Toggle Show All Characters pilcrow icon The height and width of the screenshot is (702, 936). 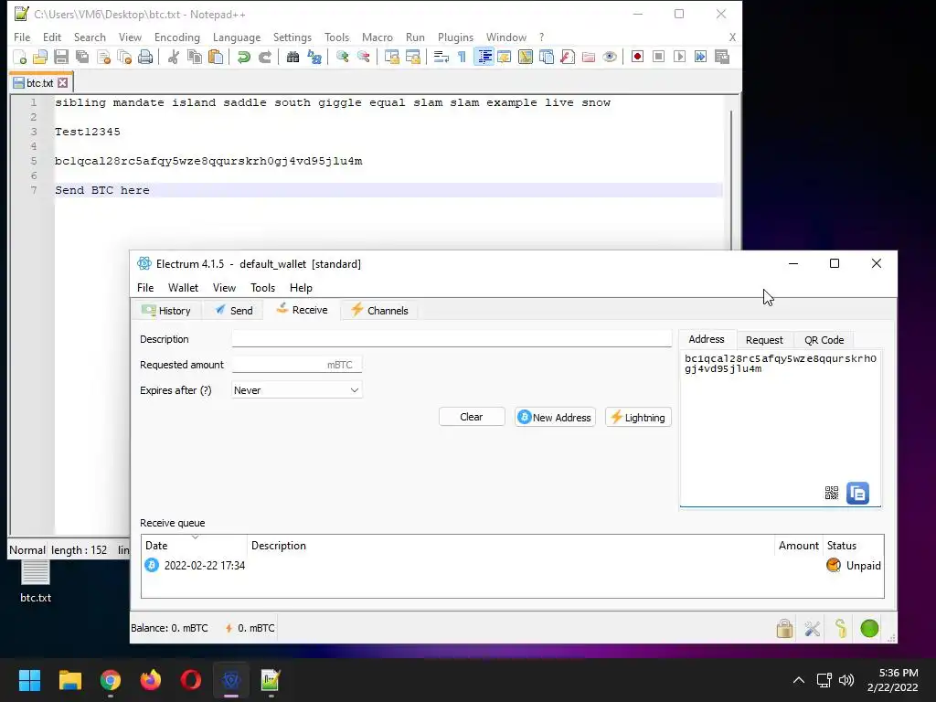point(462,57)
